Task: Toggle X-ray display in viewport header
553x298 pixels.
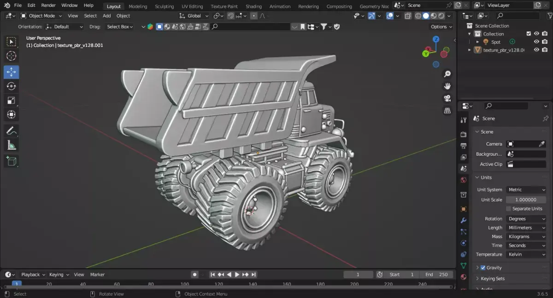Action: 408,16
